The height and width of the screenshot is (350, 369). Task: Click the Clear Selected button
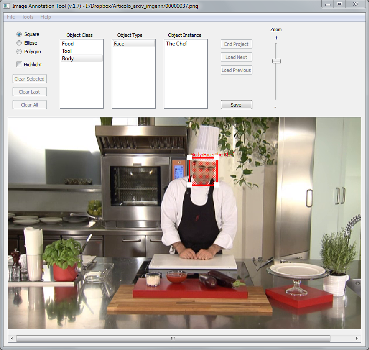coord(29,79)
